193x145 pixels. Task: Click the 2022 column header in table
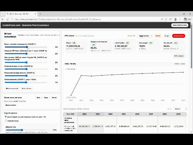[84, 114]
